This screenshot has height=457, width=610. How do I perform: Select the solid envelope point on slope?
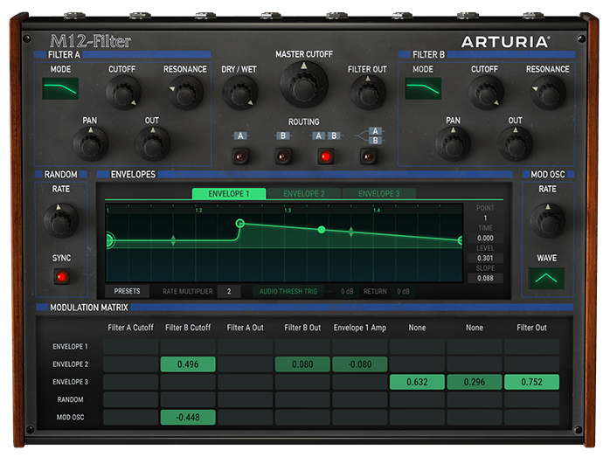pyautogui.click(x=322, y=230)
